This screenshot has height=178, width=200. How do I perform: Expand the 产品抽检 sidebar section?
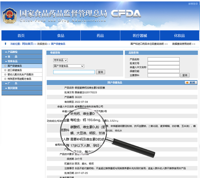(x=22, y=52)
